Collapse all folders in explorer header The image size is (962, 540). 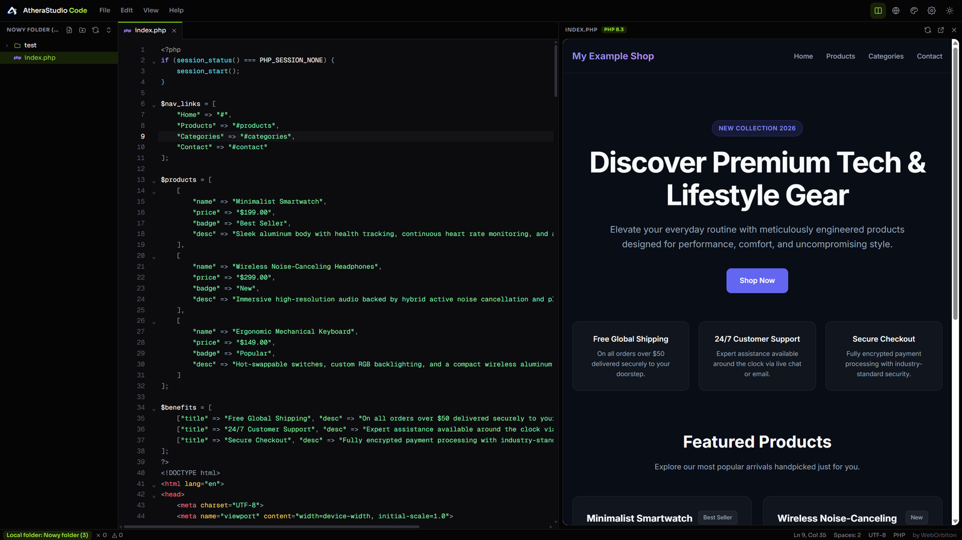point(109,30)
